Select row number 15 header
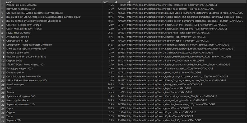The width and height of the screenshot is (247, 123). 3,61
